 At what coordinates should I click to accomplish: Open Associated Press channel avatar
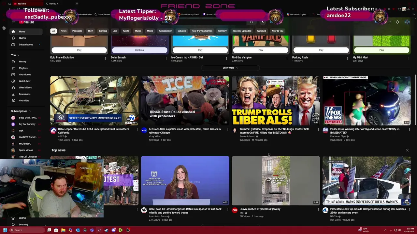(x=144, y=210)
